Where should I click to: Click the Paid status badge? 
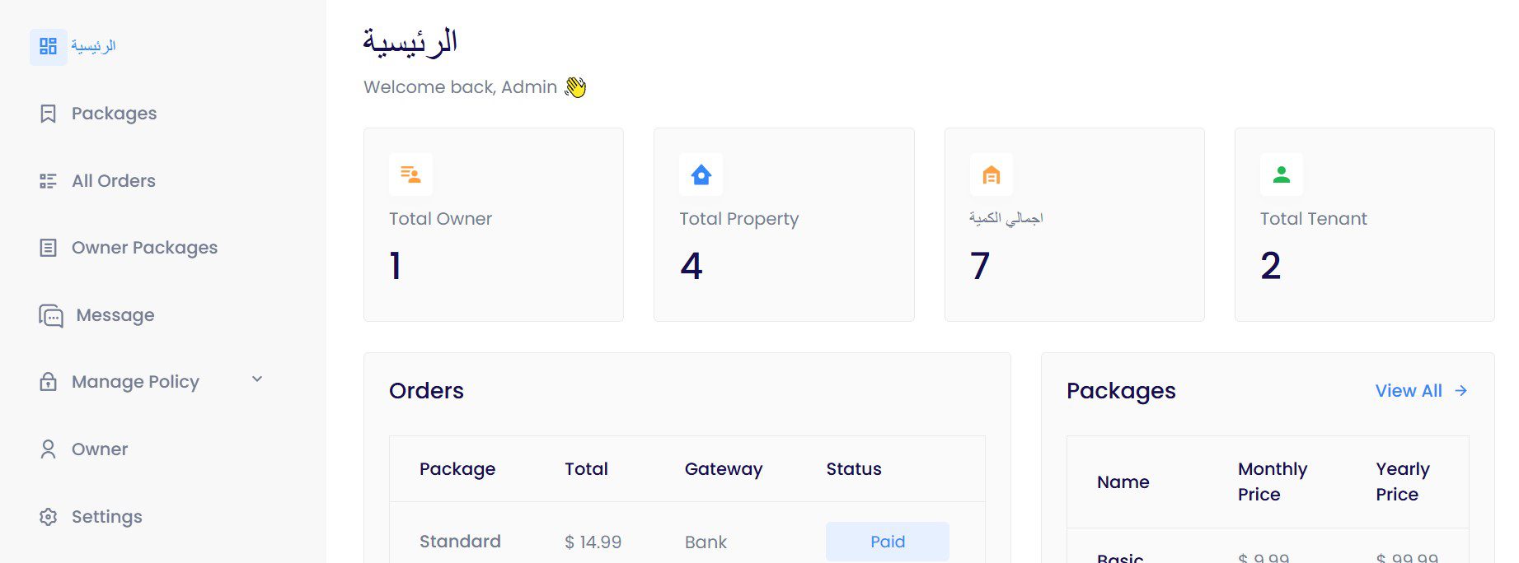[x=888, y=542]
